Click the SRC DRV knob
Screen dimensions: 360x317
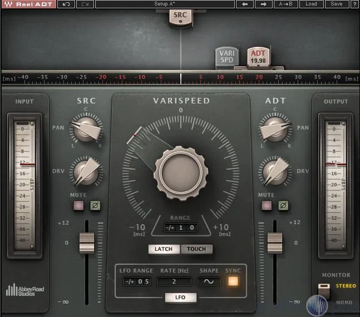86,172
